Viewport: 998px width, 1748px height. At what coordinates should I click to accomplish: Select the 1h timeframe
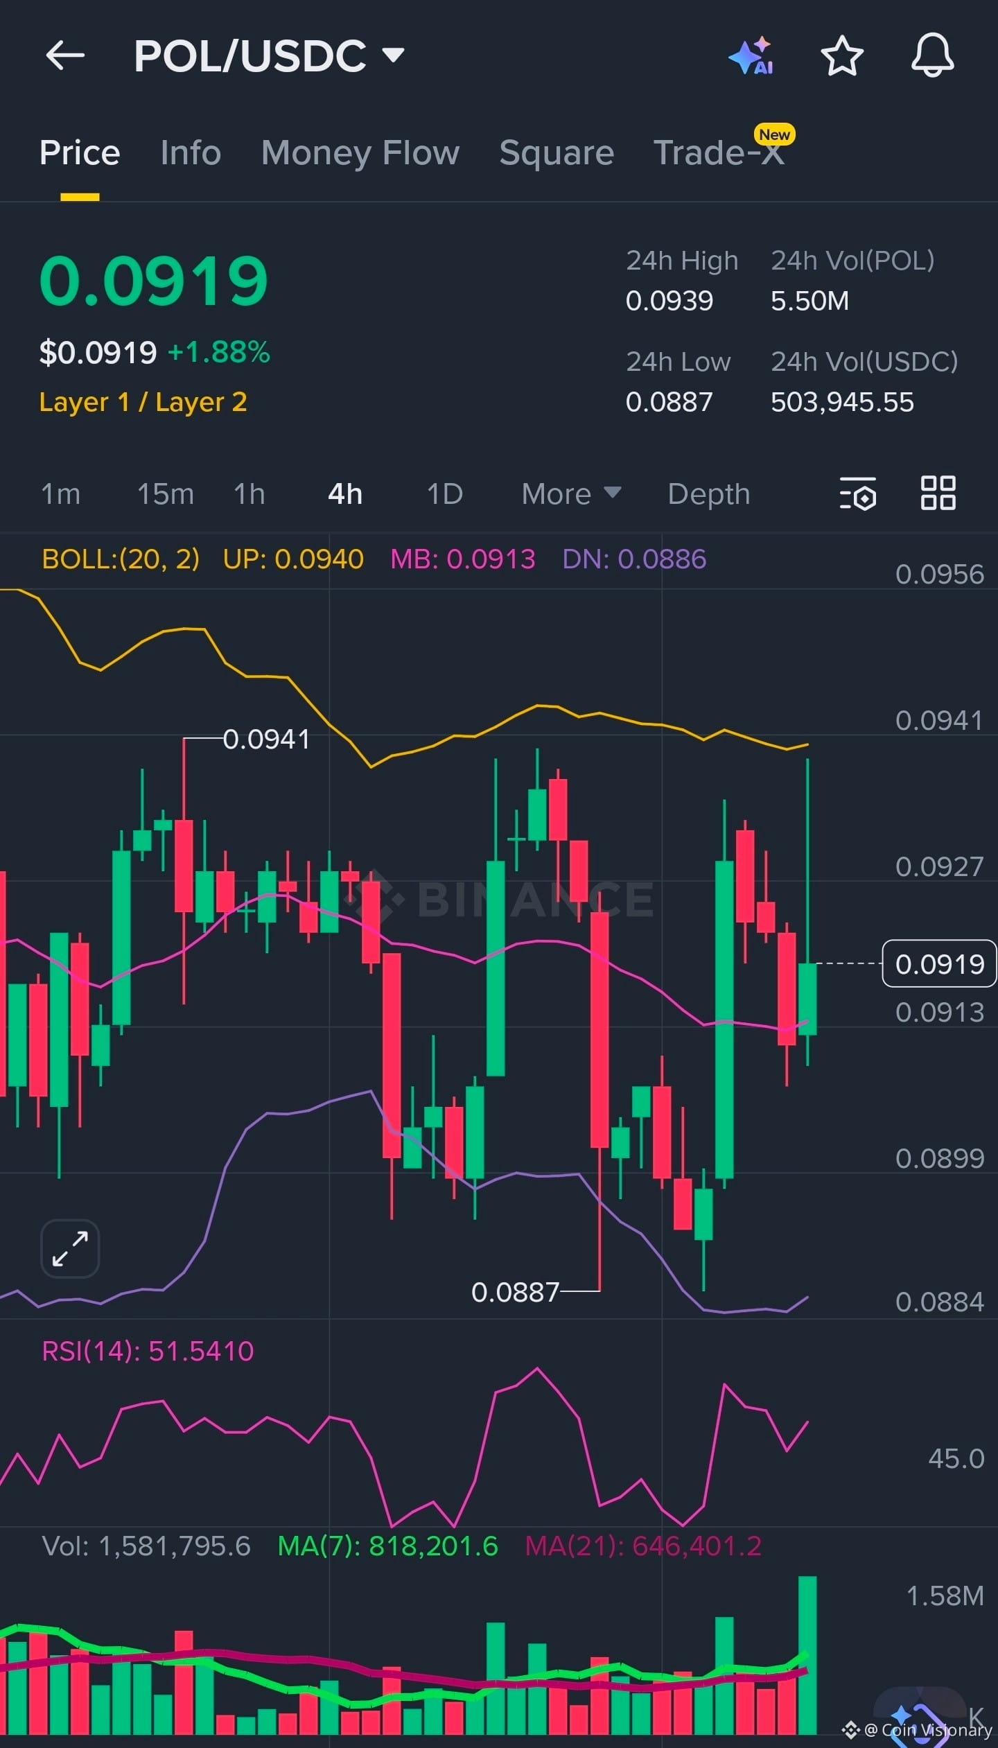(249, 494)
